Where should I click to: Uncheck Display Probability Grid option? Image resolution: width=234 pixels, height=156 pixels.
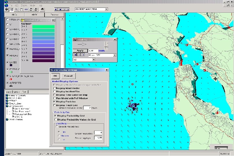pos(55,116)
